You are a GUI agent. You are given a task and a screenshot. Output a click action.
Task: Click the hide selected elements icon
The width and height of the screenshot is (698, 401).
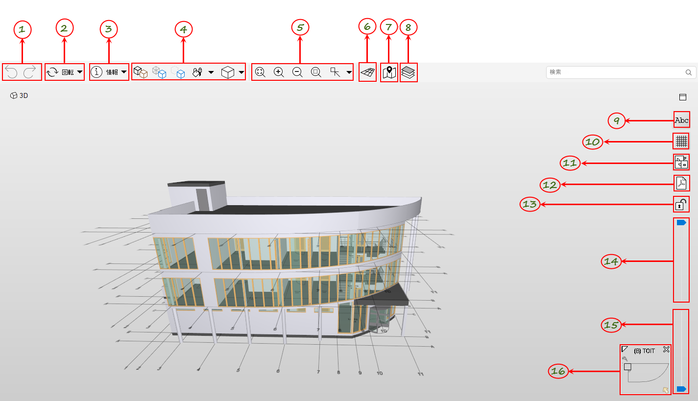159,72
